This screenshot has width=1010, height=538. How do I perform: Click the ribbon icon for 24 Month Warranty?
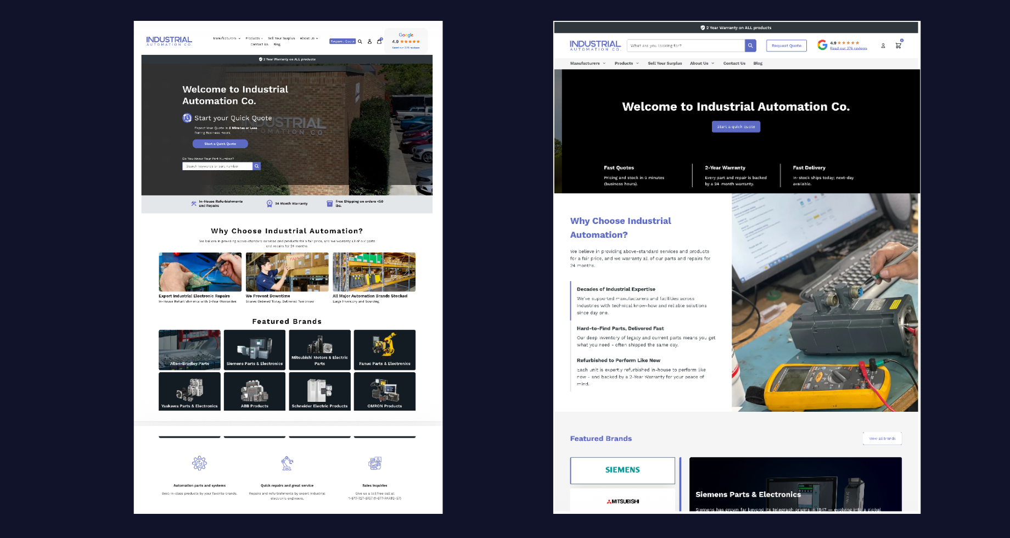(270, 204)
